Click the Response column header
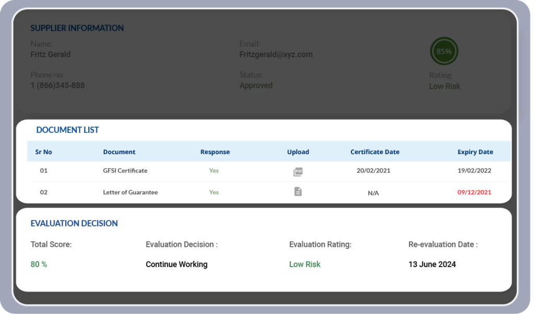The width and height of the screenshot is (534, 314). pyautogui.click(x=215, y=152)
